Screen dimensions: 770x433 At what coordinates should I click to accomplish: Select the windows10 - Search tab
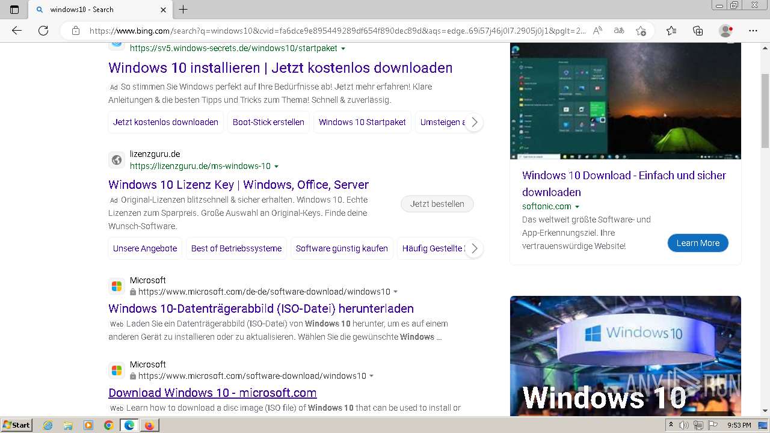click(101, 10)
